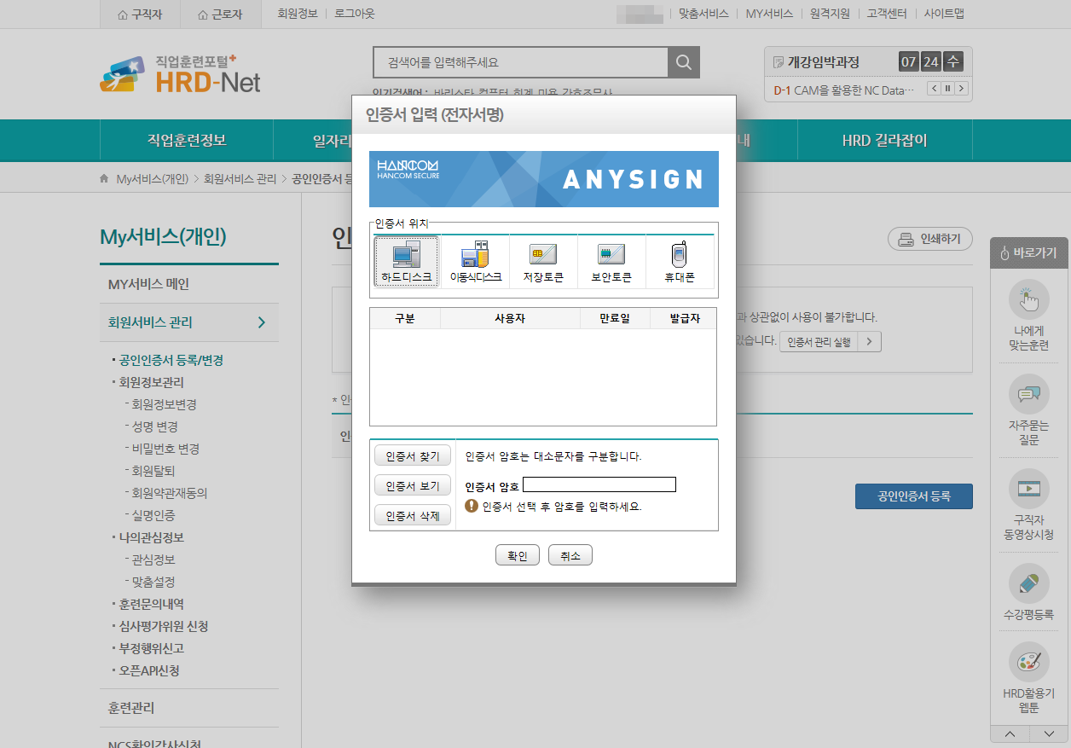Screen dimensions: 1071x748
Task: Click the 인쇄하기 print button
Action: click(x=930, y=240)
